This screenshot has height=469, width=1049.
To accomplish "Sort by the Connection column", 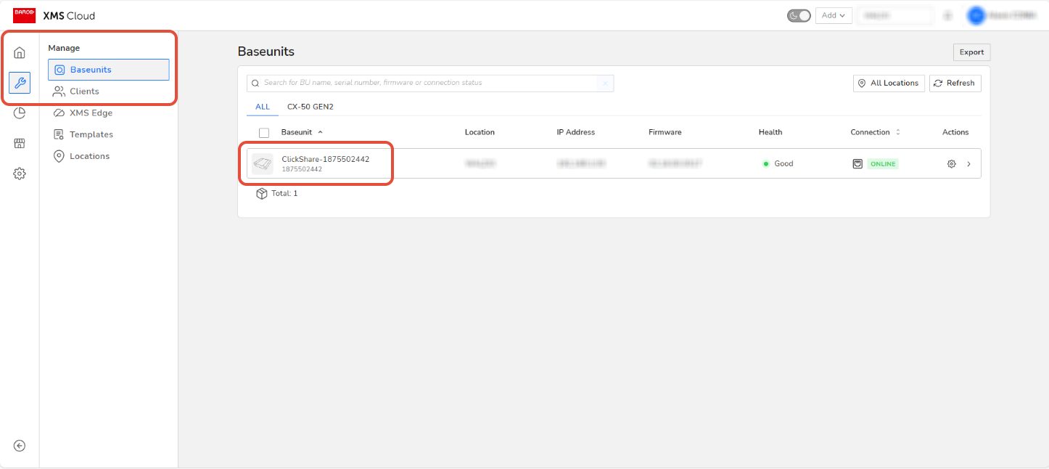I will click(876, 132).
